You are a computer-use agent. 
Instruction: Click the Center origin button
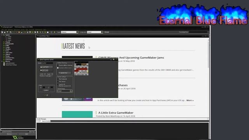pos(46,90)
